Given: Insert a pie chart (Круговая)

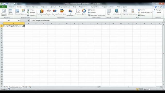Looking at the screenshot, I should click(55, 12).
